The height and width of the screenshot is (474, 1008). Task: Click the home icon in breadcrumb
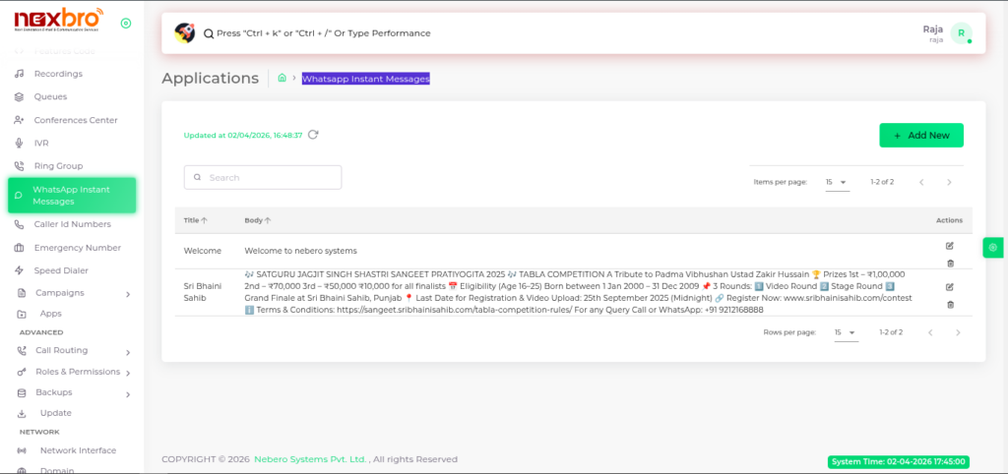[282, 78]
